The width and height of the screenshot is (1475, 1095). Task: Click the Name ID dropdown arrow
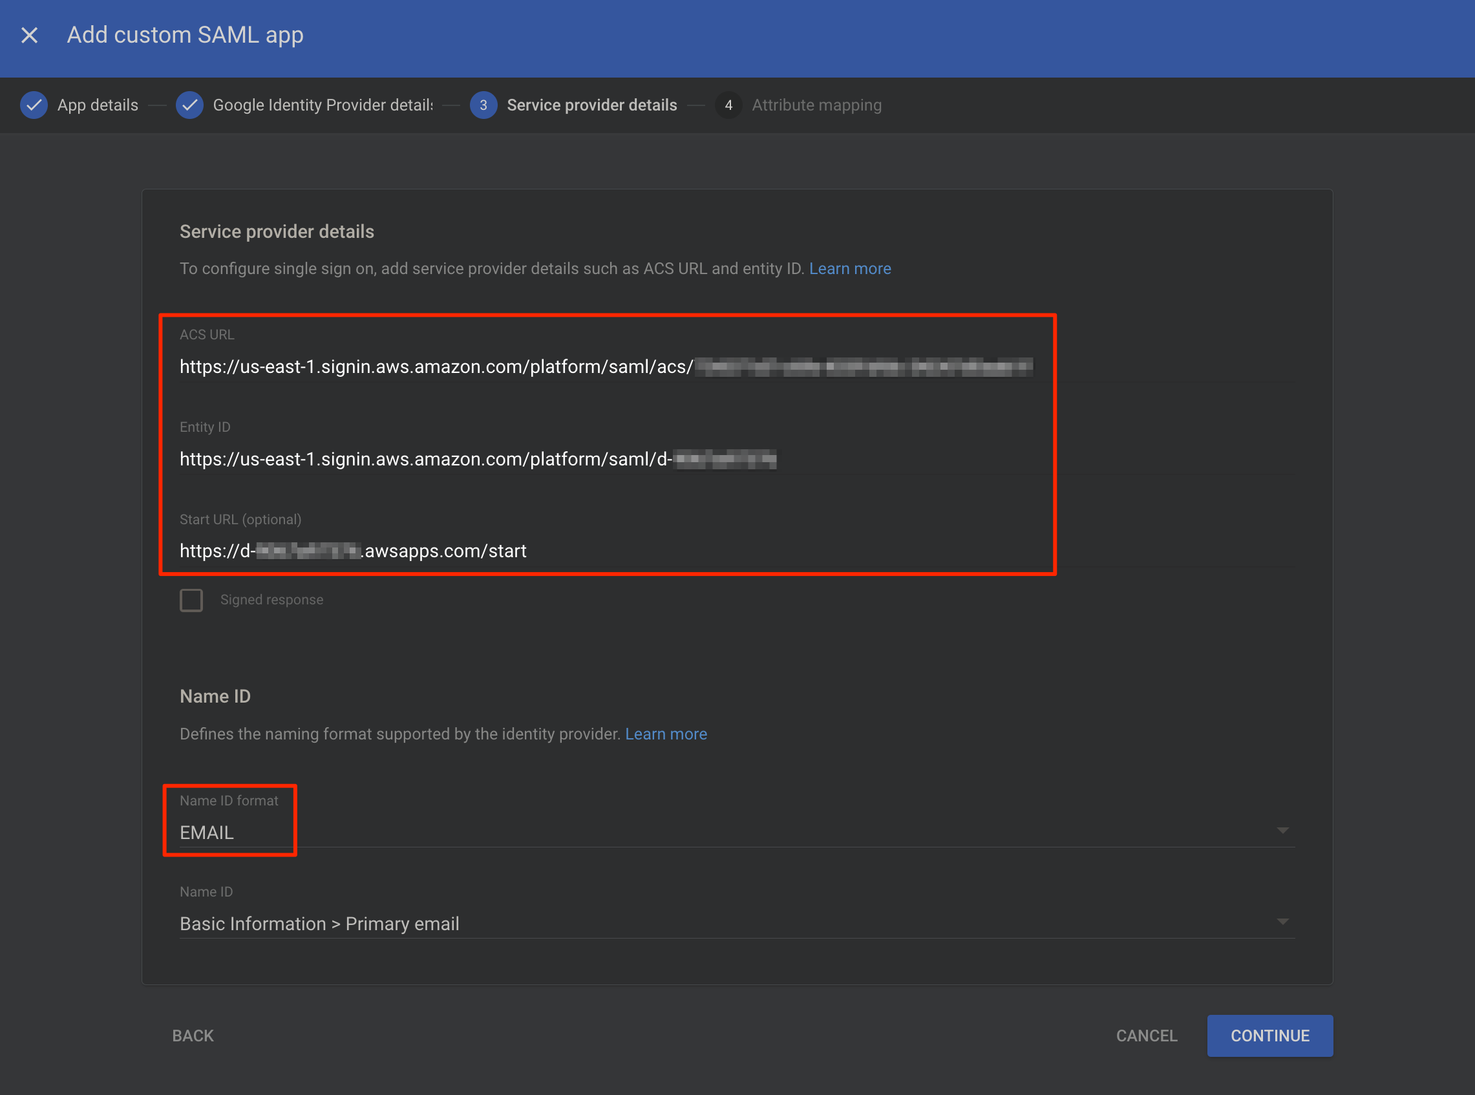coord(1282,922)
